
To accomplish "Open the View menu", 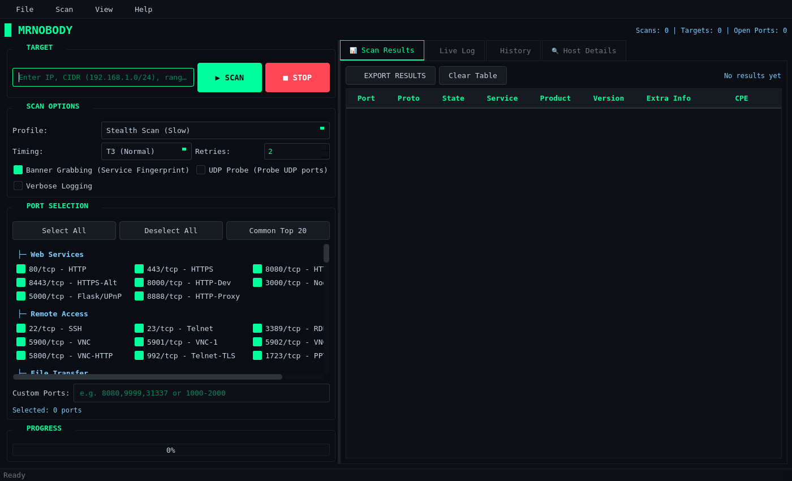I will (x=104, y=9).
